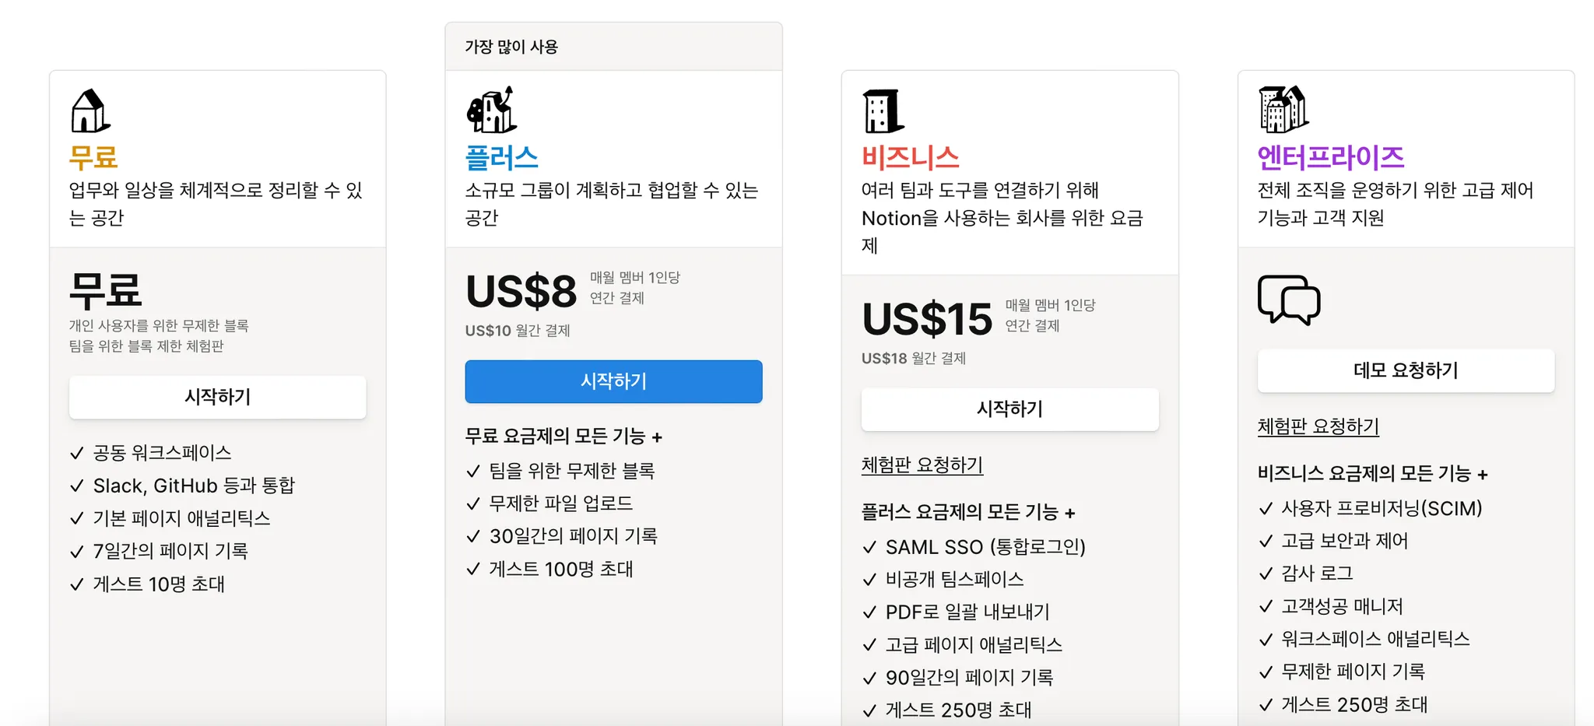Click the orange 무료 plan title
The image size is (1594, 726).
pos(93,157)
